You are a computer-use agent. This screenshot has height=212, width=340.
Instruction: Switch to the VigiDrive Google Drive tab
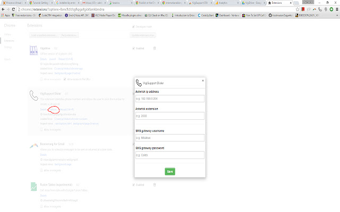[253, 3]
